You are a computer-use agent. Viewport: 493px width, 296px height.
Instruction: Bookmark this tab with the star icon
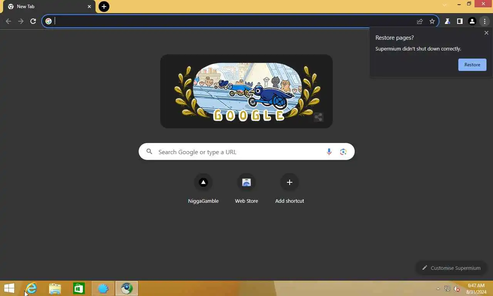point(432,21)
